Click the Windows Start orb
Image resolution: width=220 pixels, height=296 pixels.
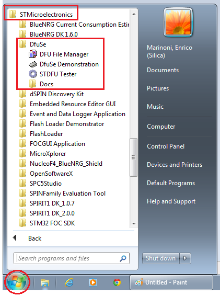point(17,282)
